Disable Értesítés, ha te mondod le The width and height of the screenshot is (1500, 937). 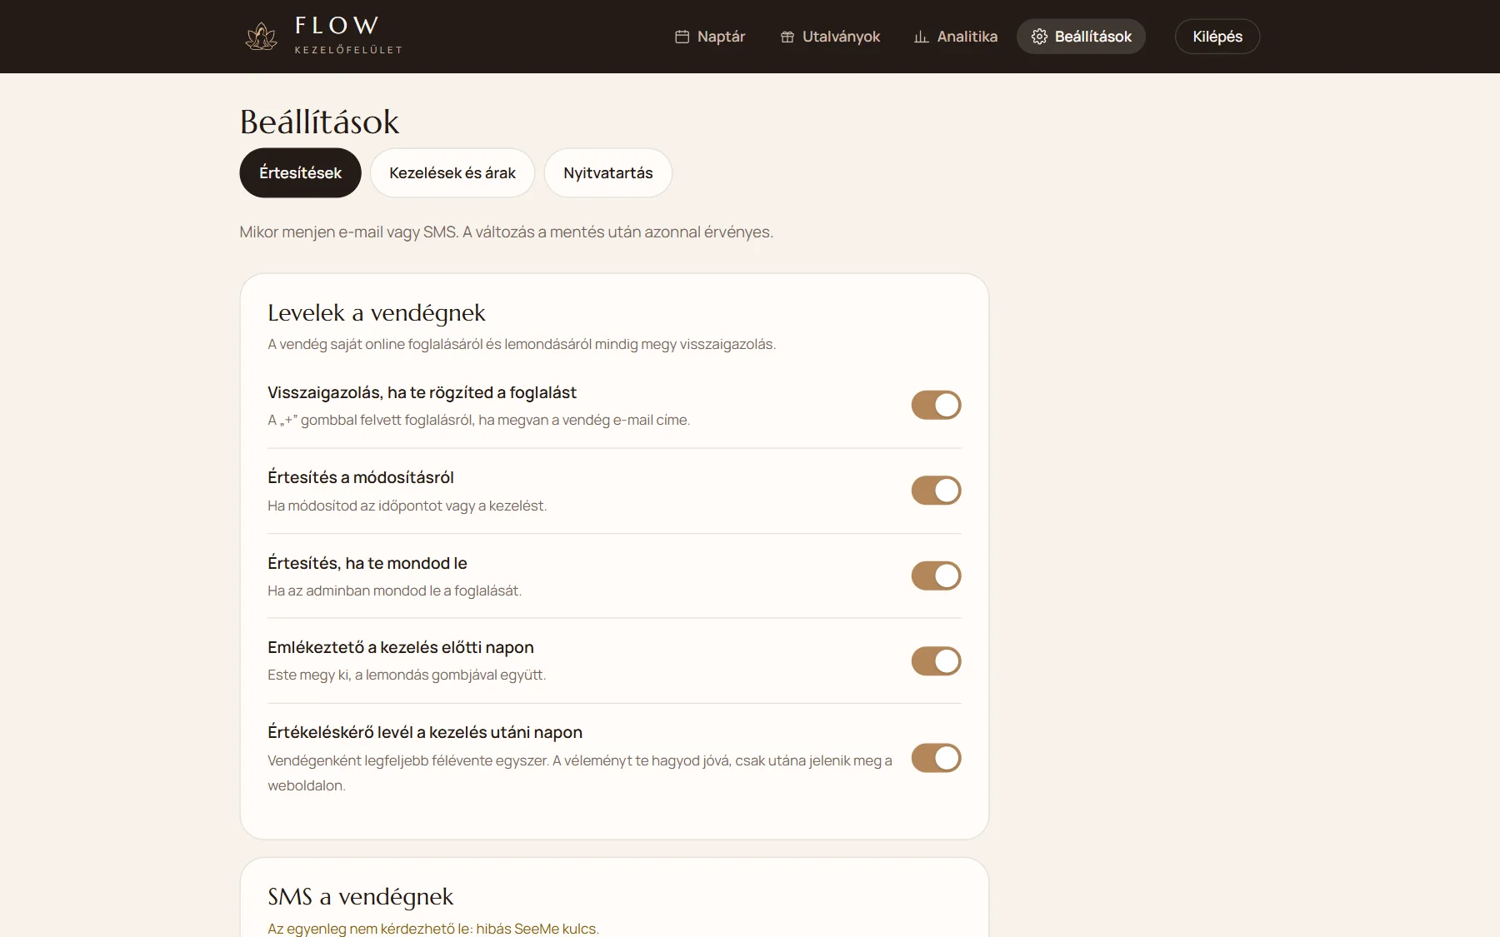click(936, 576)
